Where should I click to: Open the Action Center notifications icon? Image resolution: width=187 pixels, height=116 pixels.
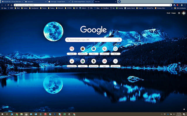click(x=184, y=114)
